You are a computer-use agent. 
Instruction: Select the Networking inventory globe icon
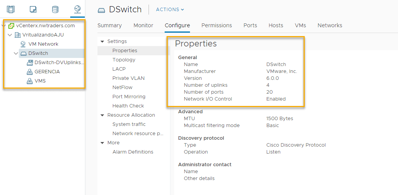pos(78,9)
